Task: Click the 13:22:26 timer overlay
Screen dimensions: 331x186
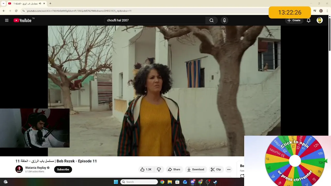Action: [x=290, y=12]
